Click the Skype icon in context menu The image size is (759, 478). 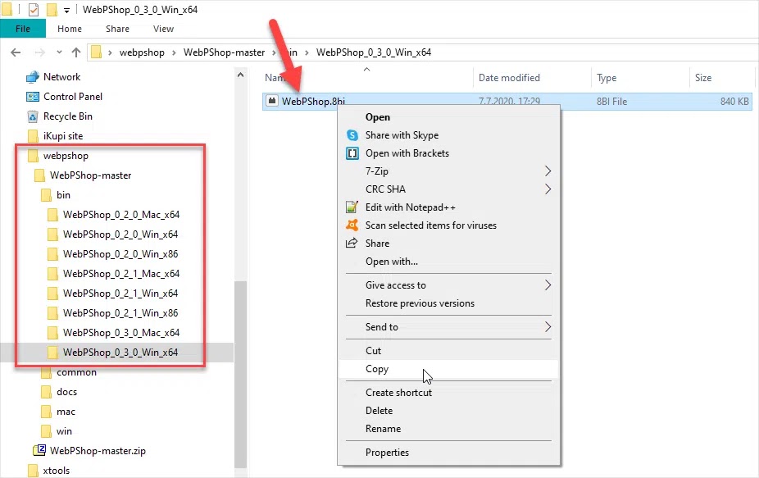(x=352, y=135)
